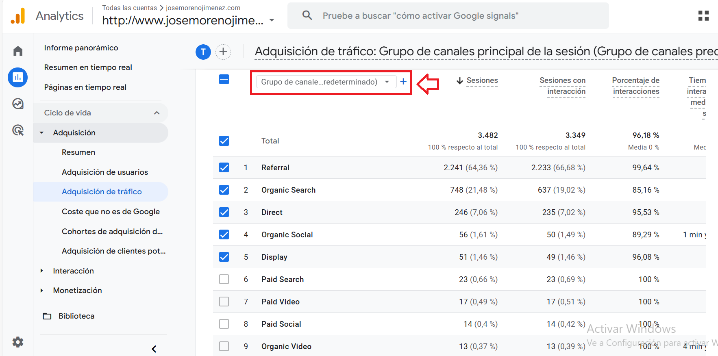This screenshot has width=718, height=356.
Task: Open Adquisición de usuarios report
Action: tap(105, 172)
